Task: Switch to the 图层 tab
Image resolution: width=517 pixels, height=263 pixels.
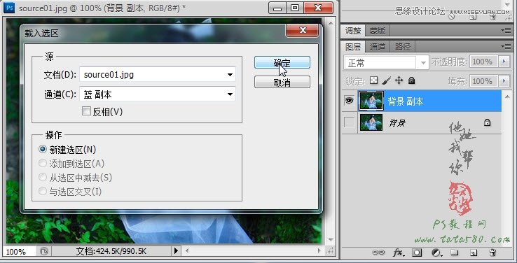Action: point(353,47)
